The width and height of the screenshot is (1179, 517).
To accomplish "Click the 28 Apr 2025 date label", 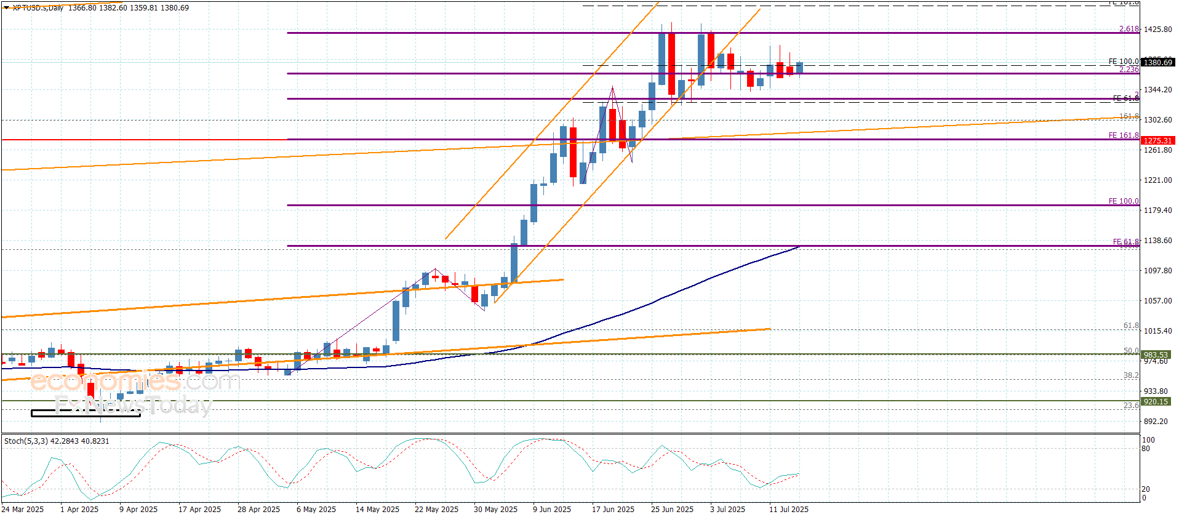I will [258, 510].
